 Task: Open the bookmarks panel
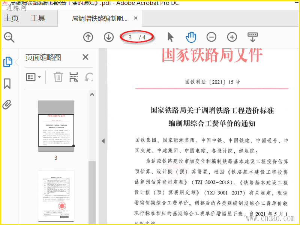[7, 84]
